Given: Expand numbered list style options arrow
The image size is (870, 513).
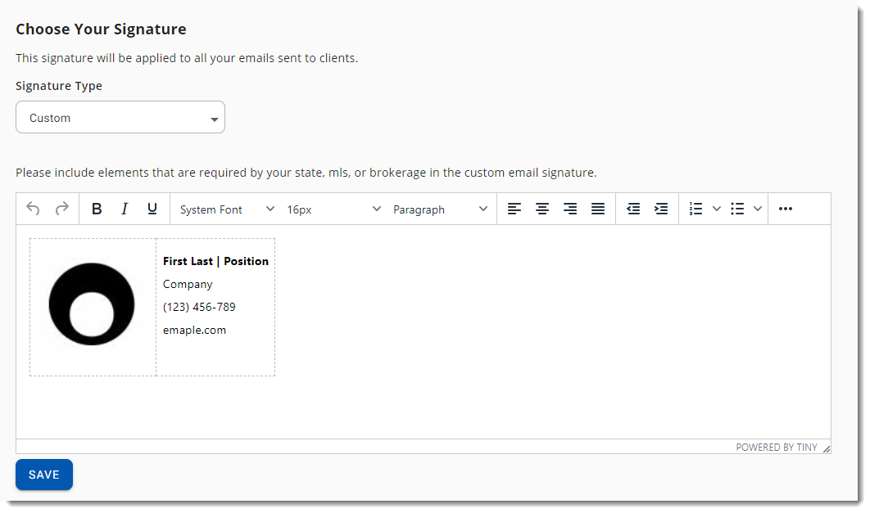Looking at the screenshot, I should pos(717,209).
